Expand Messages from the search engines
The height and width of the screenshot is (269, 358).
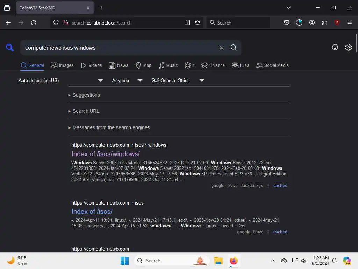click(x=109, y=127)
